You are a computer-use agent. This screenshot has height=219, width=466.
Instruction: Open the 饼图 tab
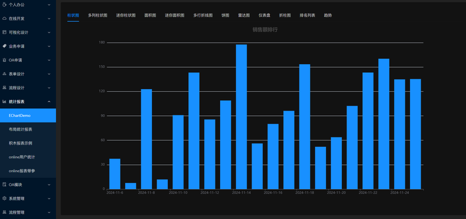click(225, 15)
